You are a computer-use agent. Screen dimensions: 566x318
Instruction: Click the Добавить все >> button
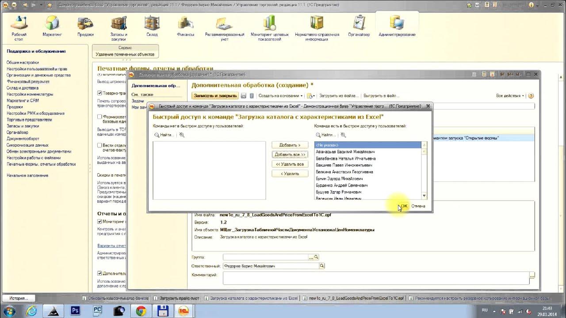click(x=290, y=155)
